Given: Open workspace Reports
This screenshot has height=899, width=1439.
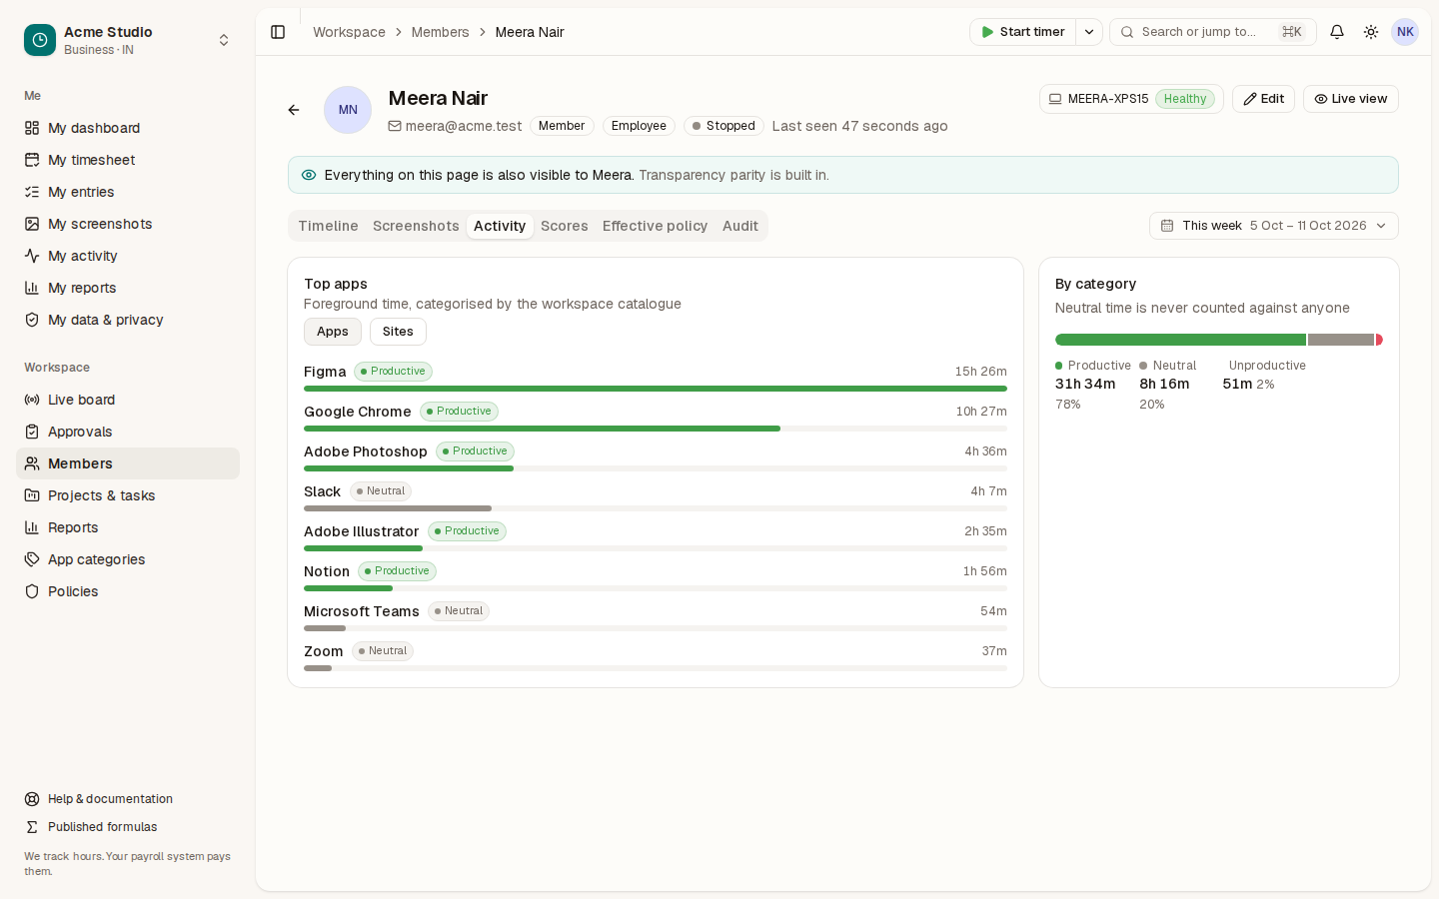Looking at the screenshot, I should tap(128, 527).
